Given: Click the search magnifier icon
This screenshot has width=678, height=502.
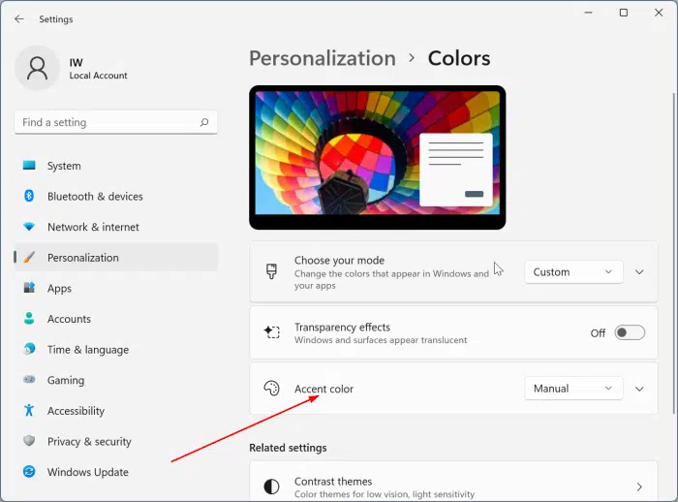Looking at the screenshot, I should pos(204,122).
